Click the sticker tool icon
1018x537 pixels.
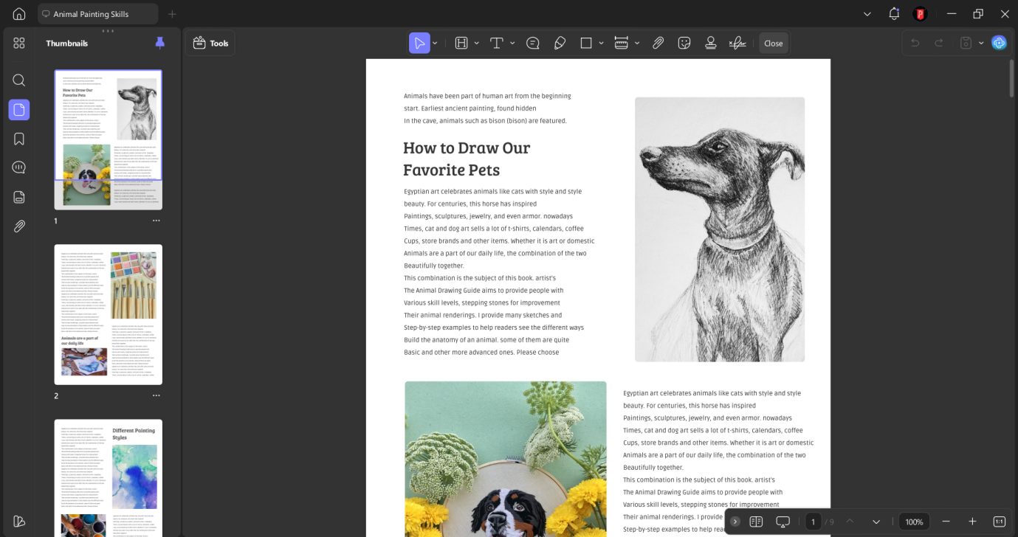pos(684,44)
